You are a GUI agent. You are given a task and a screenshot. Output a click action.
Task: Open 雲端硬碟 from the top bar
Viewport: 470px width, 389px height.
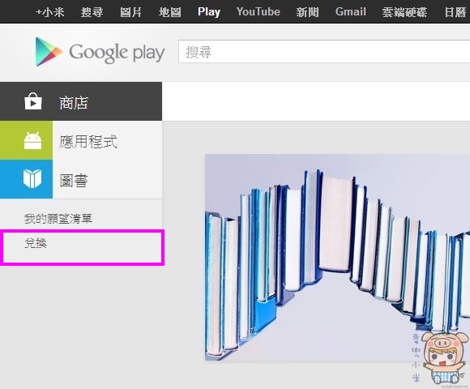(404, 12)
